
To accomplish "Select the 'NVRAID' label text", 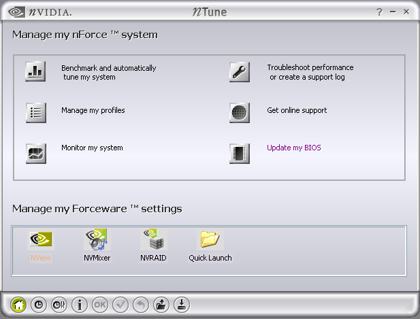I will [x=153, y=258].
